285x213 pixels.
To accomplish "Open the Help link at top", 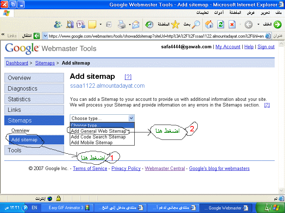I will coord(249,47).
